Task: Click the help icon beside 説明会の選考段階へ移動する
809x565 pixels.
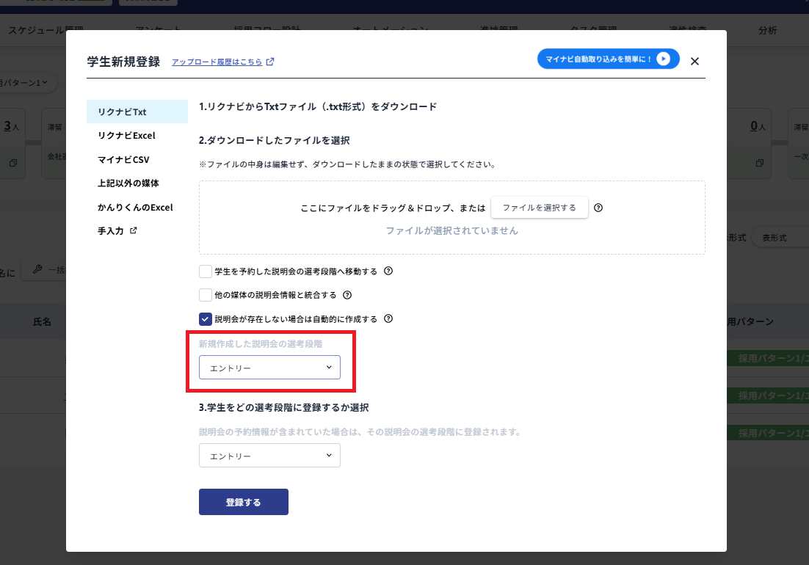Action: pos(388,271)
